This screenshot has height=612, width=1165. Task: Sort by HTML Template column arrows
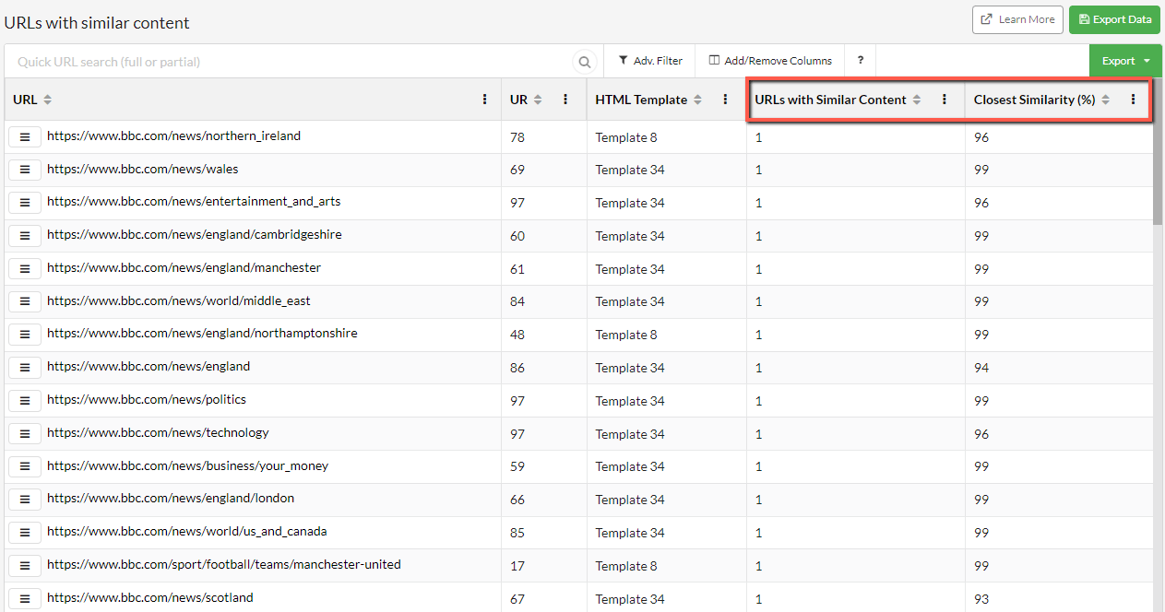(x=697, y=100)
